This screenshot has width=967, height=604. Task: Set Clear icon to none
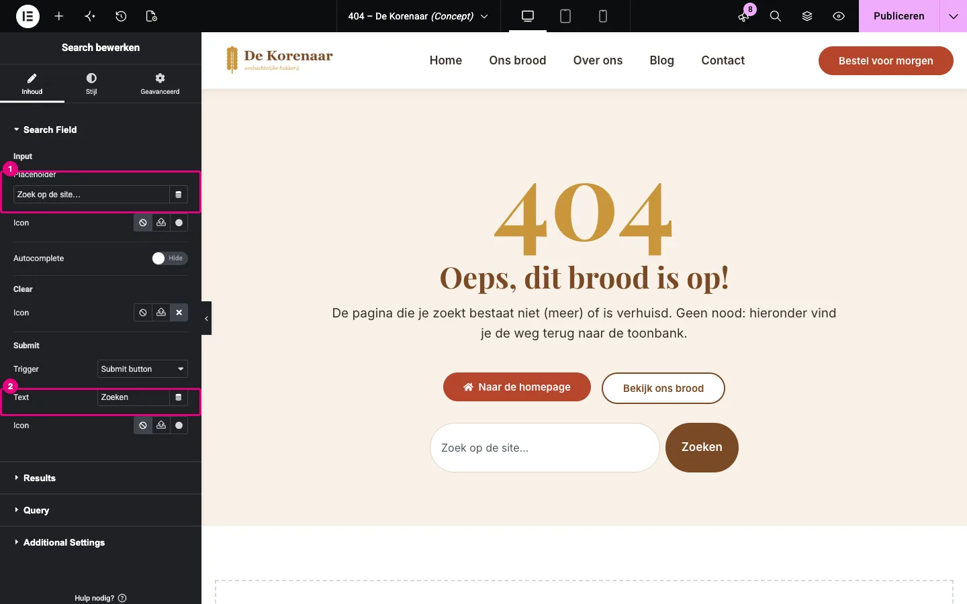[143, 313]
